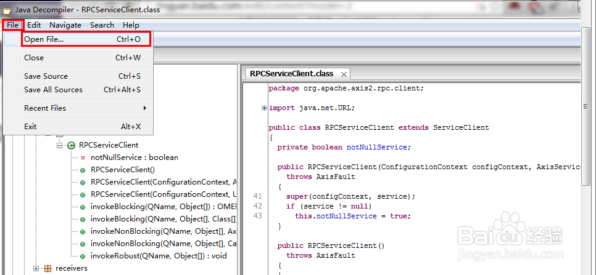
Task: Switch to the RPCServiceClient.class tab
Action: click(292, 74)
